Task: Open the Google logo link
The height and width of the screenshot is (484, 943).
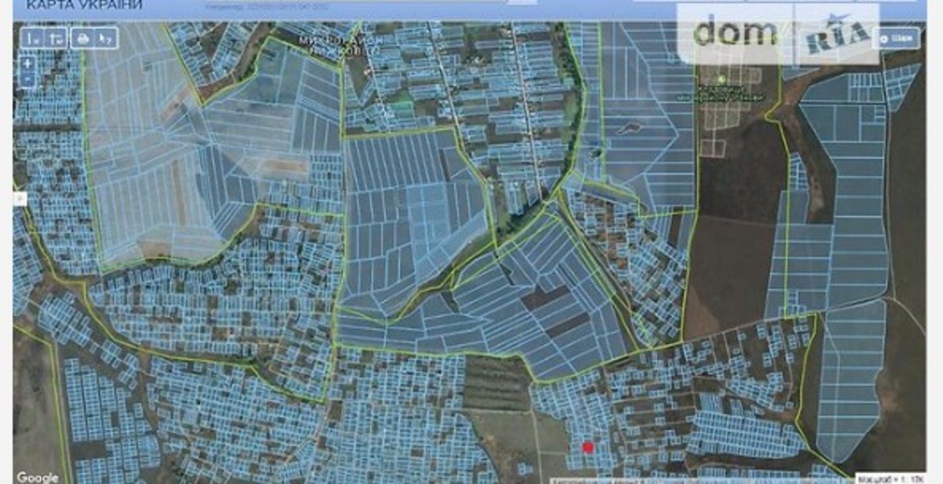Action: tap(37, 477)
